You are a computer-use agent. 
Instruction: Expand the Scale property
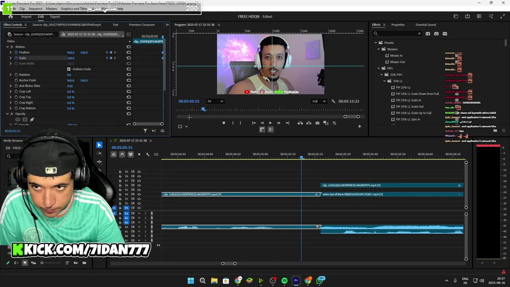(11, 58)
